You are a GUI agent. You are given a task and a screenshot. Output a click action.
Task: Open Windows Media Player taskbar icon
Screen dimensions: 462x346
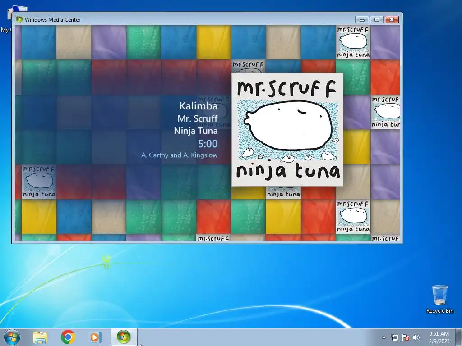coord(95,337)
